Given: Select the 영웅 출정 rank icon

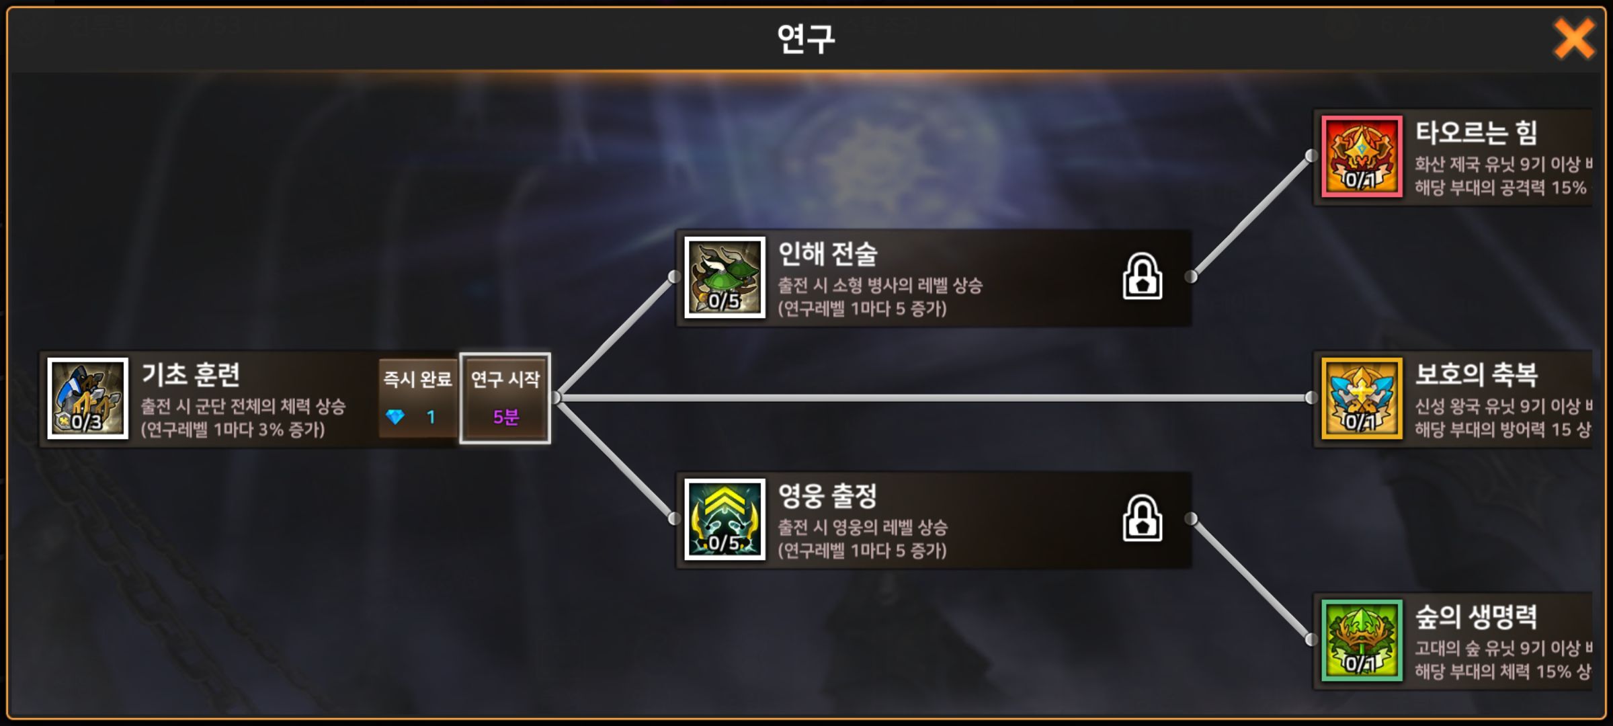Looking at the screenshot, I should [x=725, y=519].
